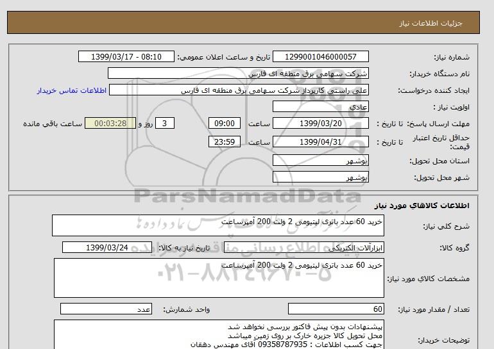Click the quantity field showing 60
Image resolution: width=494 pixels, height=349 pixels.
336,309
